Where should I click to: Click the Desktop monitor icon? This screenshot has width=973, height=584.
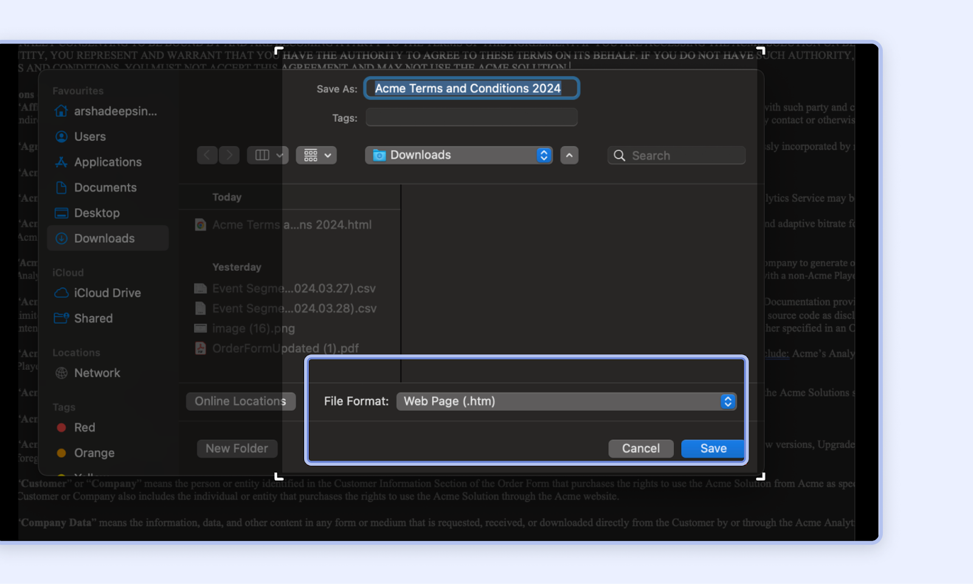coord(61,214)
